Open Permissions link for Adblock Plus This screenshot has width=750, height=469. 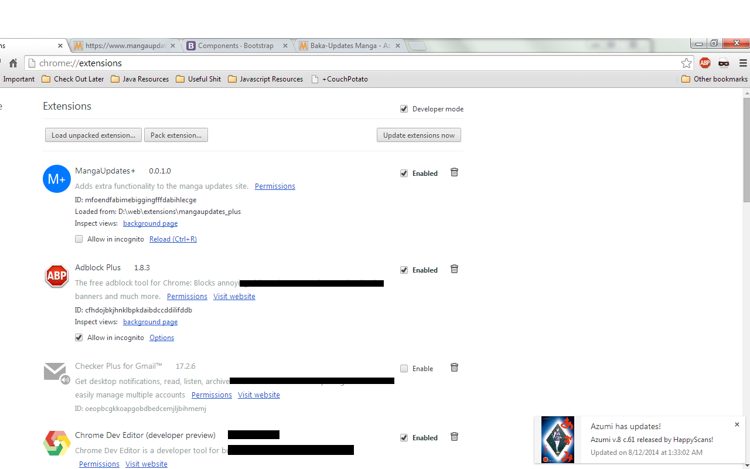187,297
